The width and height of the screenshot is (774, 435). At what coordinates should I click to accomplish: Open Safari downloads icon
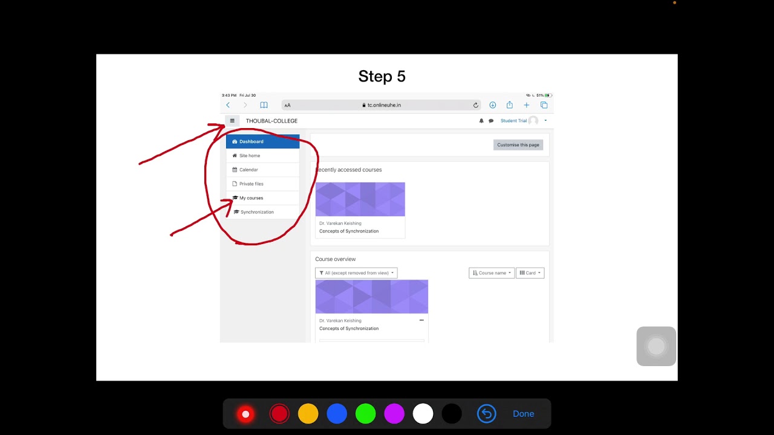click(493, 105)
